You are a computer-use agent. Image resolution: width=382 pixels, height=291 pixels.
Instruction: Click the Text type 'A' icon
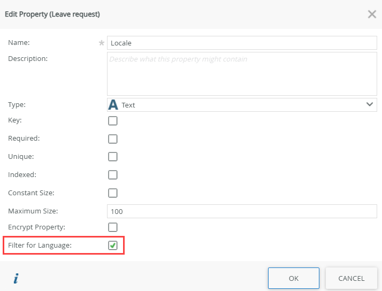point(113,105)
